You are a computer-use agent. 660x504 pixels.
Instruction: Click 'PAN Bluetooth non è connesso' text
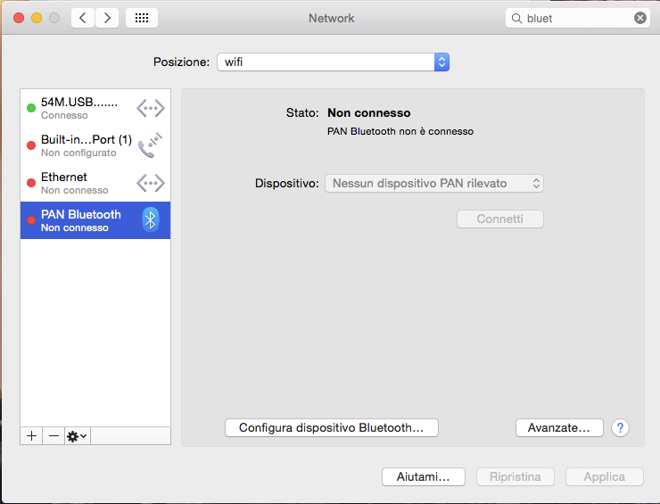pyautogui.click(x=400, y=131)
